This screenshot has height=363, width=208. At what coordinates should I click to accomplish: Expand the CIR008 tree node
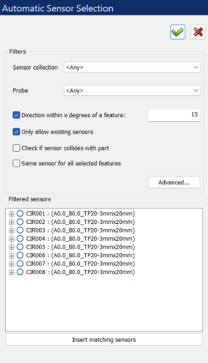tap(11, 272)
